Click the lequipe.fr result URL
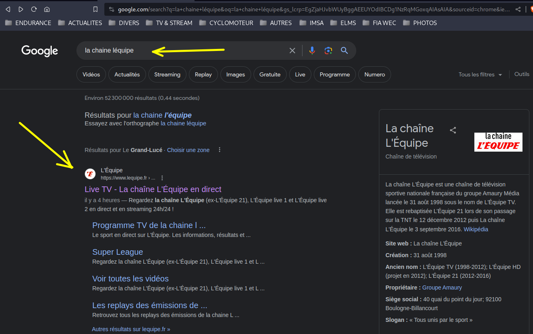Screen dimensions: 533x334 click(128, 178)
